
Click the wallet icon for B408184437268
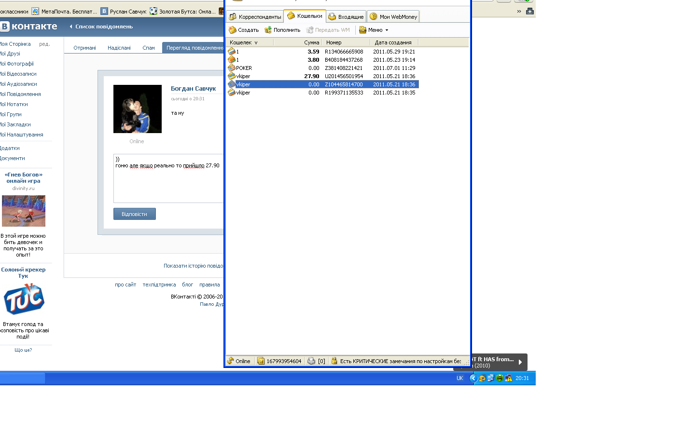[x=232, y=60]
